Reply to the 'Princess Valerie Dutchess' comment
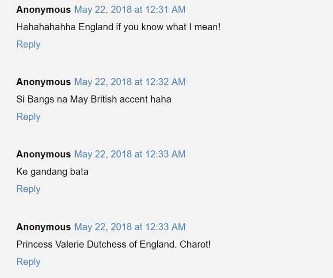 (x=28, y=261)
